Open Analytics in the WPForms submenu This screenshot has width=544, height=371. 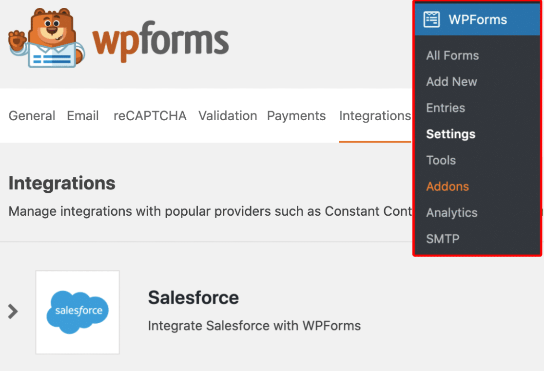click(452, 213)
